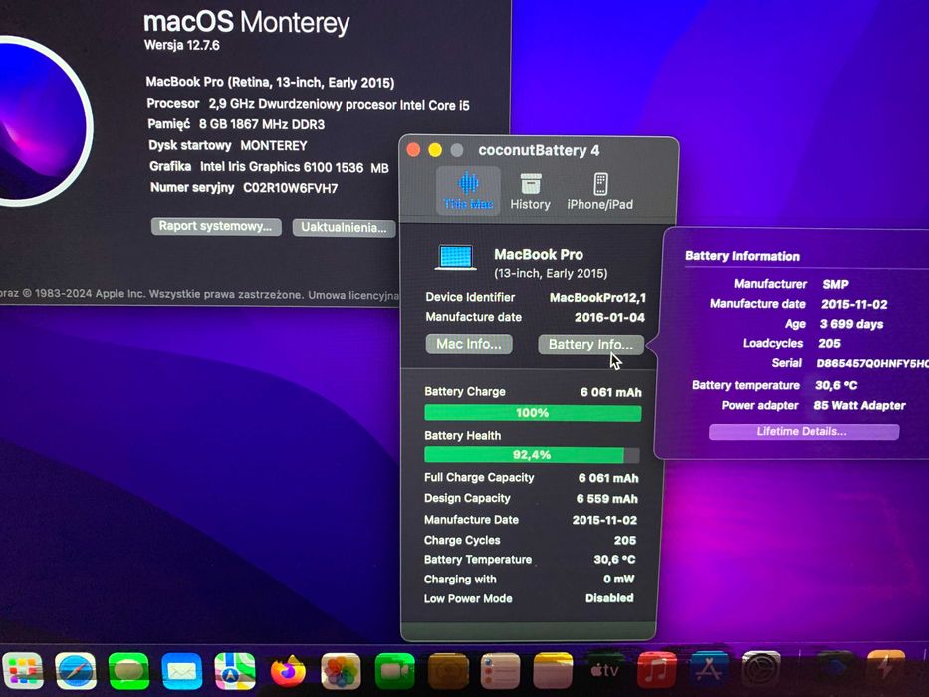
Task: Minimize coconutBattery with the yellow button
Action: [x=435, y=150]
